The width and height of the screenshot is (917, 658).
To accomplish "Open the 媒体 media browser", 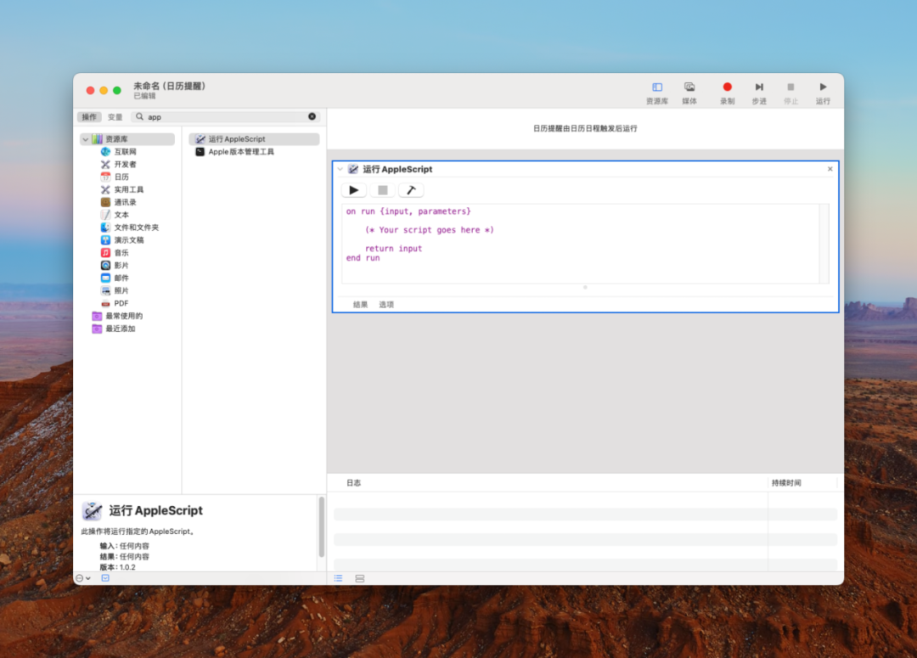I will click(x=689, y=93).
